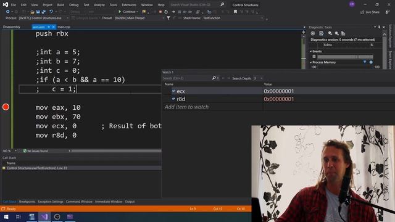395x222 pixels.
Task: Switch to the Output tab
Action: point(130,202)
